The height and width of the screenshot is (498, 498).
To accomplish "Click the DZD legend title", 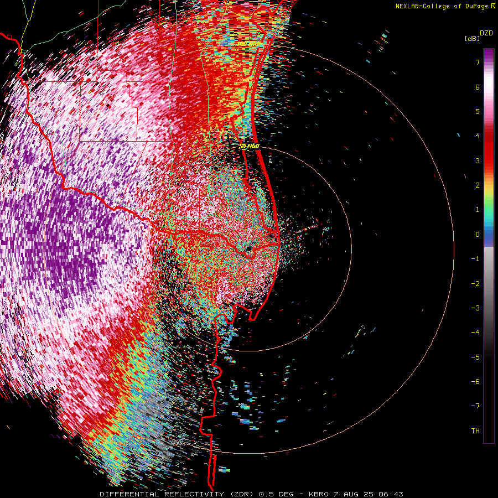I will (486, 33).
